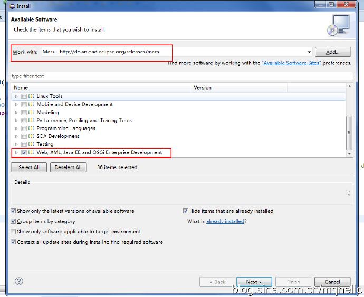The height and width of the screenshot is (297, 364).
Task: Click the help question mark icon
Action: coord(19,281)
